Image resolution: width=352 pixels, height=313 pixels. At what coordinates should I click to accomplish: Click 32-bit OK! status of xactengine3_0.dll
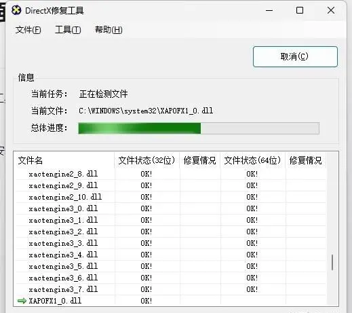(x=146, y=208)
